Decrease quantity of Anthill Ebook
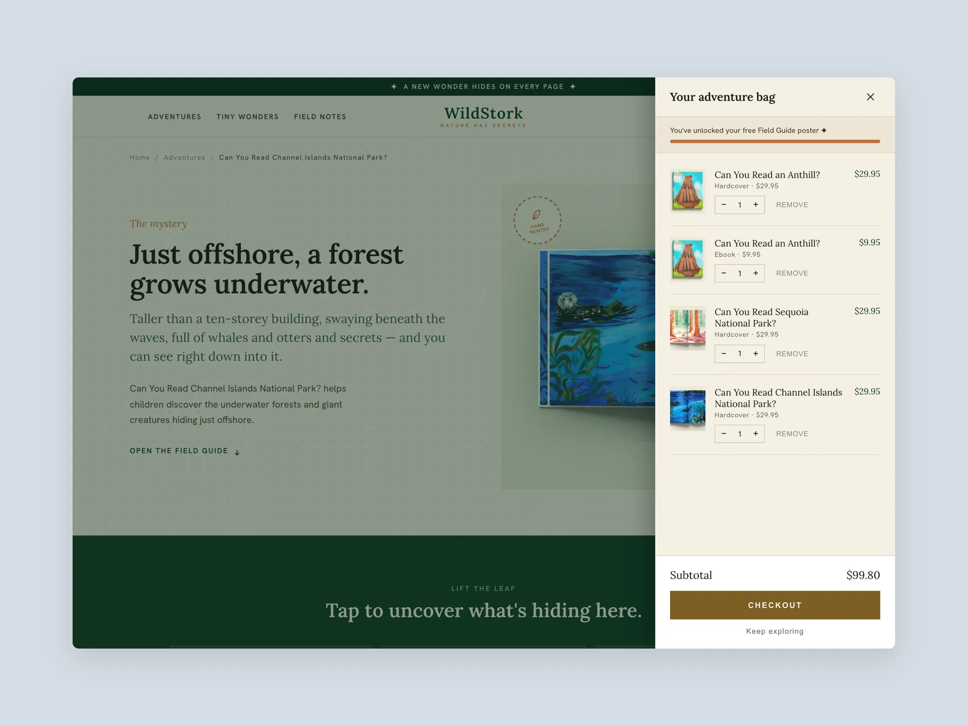This screenshot has width=968, height=726. click(x=724, y=273)
